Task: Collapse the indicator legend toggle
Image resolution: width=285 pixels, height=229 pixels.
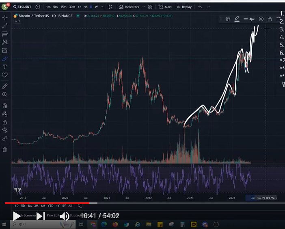Action: [x=17, y=21]
